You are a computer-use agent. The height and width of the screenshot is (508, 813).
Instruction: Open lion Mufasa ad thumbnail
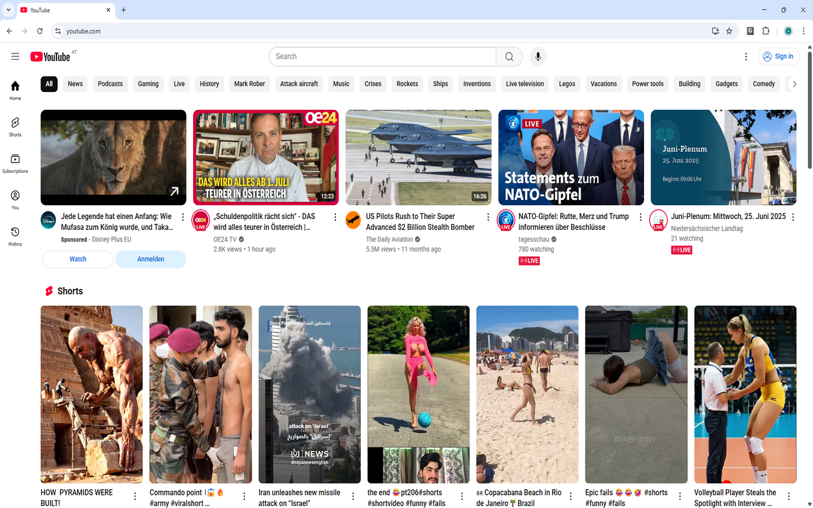(114, 157)
